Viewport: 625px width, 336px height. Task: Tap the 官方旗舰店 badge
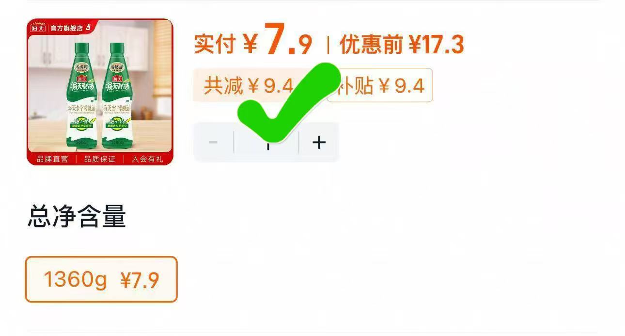(66, 28)
